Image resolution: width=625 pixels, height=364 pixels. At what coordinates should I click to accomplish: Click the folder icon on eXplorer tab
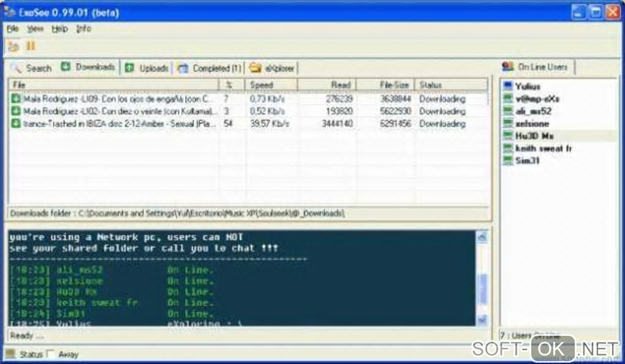(x=255, y=68)
